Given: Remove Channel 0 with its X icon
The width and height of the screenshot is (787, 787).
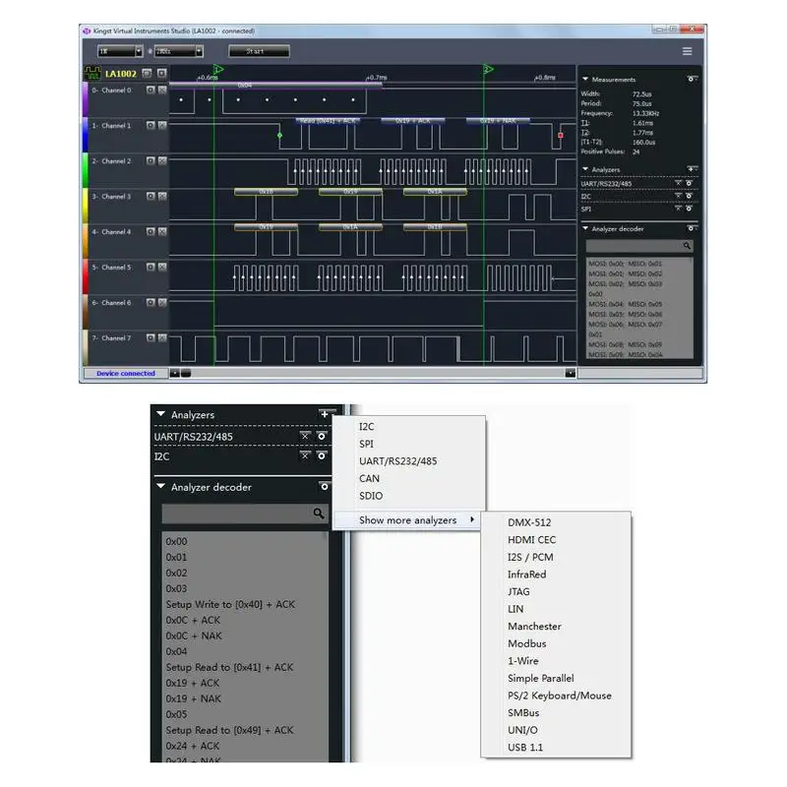Looking at the screenshot, I should click(162, 90).
